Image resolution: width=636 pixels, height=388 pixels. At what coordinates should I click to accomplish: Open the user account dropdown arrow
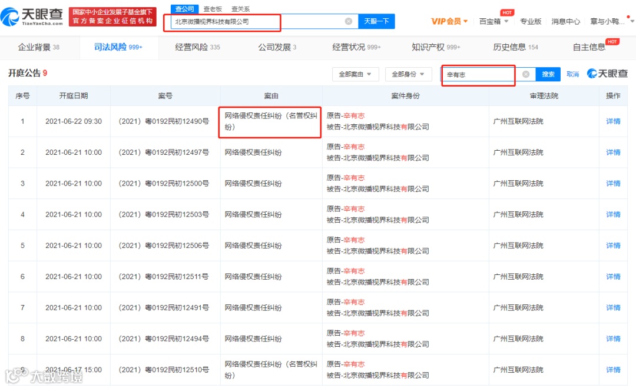632,21
